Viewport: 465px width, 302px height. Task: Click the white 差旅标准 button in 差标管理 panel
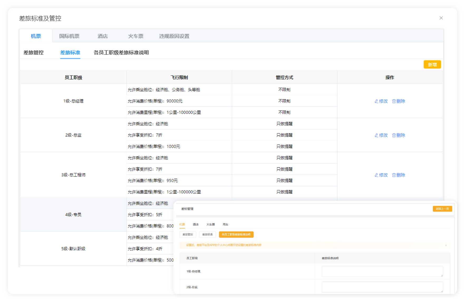point(207,235)
